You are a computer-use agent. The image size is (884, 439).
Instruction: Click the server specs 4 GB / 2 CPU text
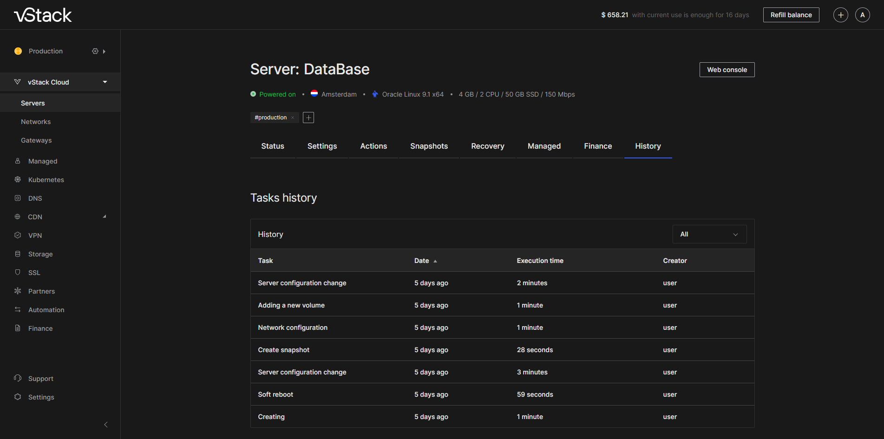517,94
